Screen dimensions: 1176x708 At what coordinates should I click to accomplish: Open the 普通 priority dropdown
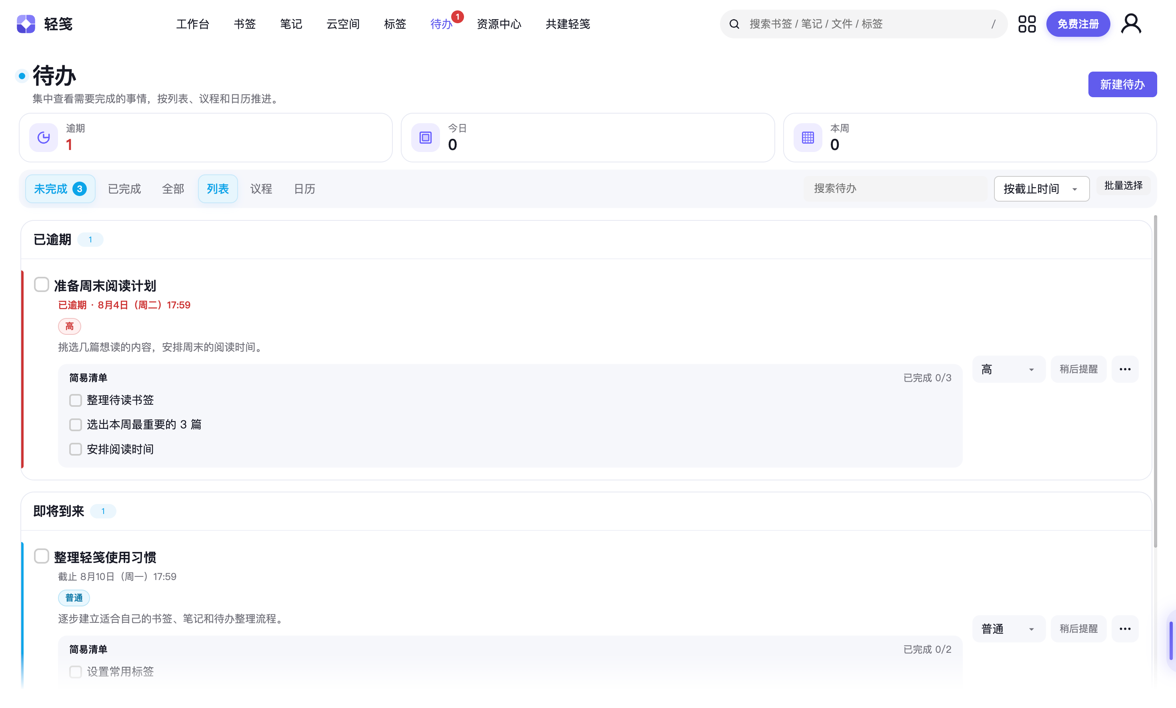[x=1008, y=629]
